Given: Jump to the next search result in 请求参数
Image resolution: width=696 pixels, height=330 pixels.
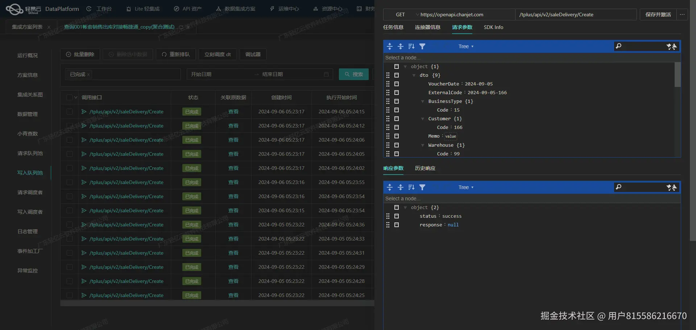Looking at the screenshot, I should [669, 46].
